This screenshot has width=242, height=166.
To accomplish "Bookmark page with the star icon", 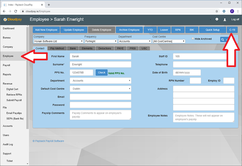I will pyautogui.click(x=216, y=11).
